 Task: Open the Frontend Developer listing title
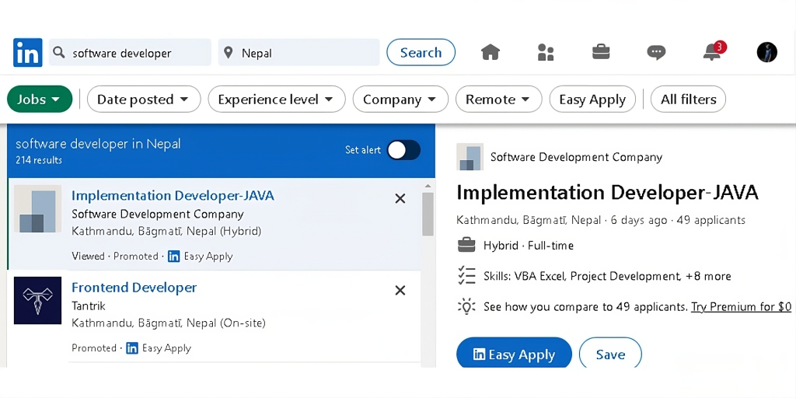tap(134, 288)
